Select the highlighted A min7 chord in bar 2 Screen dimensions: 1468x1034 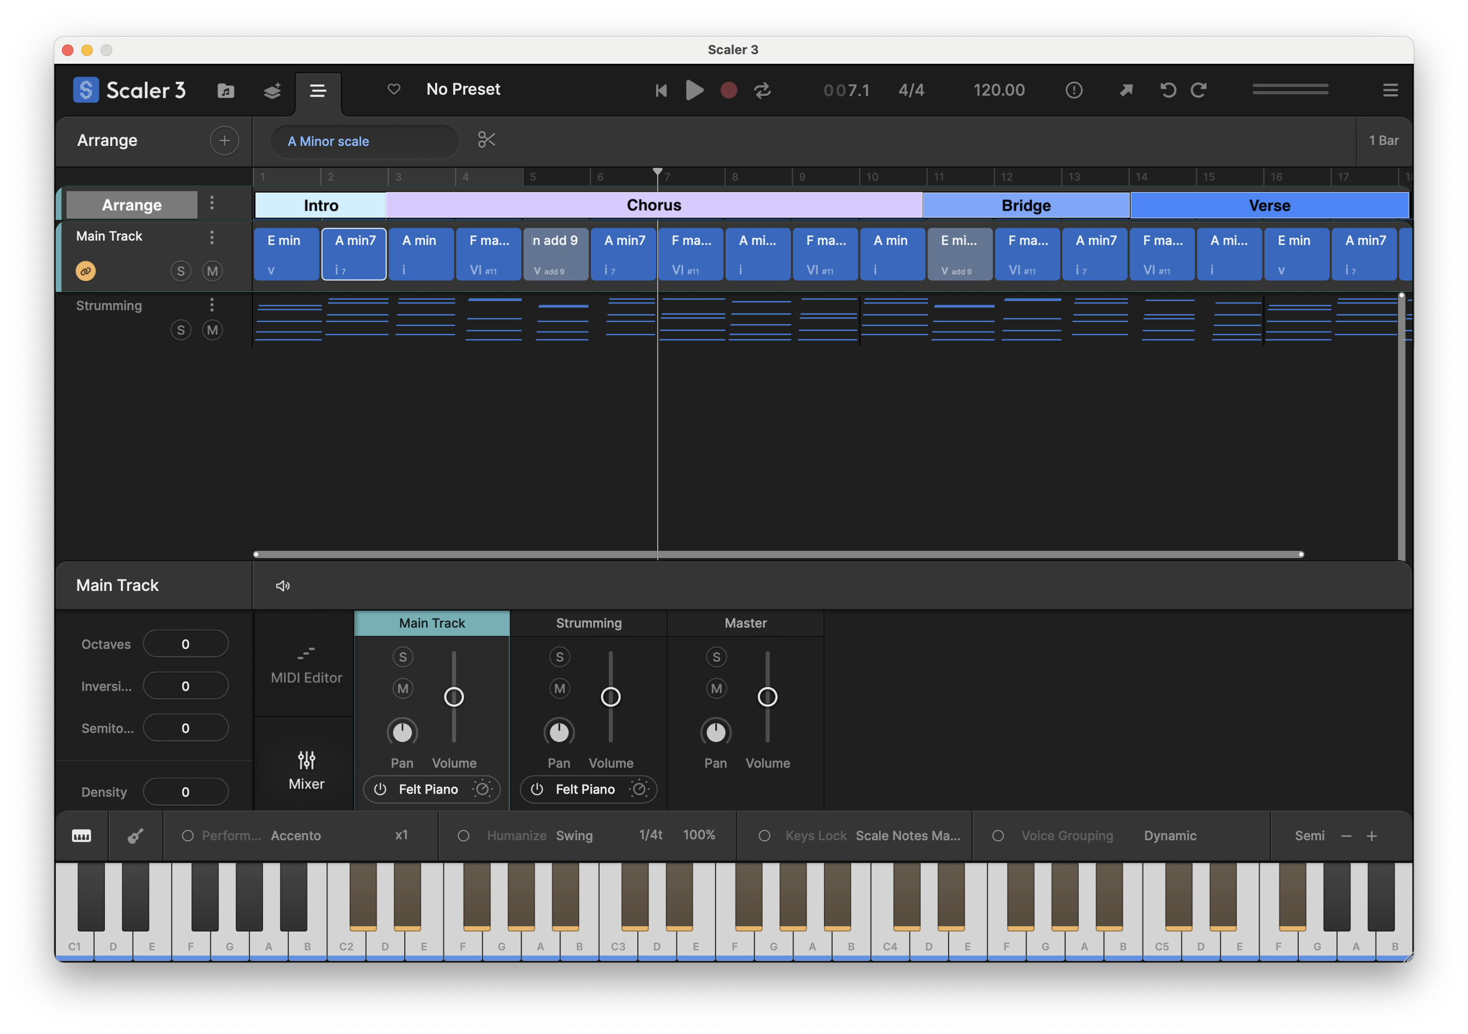click(353, 254)
